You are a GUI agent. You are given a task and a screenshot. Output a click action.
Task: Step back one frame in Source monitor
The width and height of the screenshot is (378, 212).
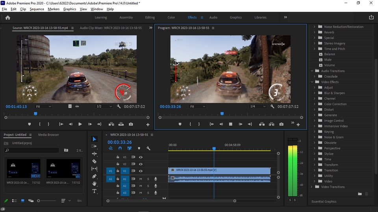tap(70, 124)
